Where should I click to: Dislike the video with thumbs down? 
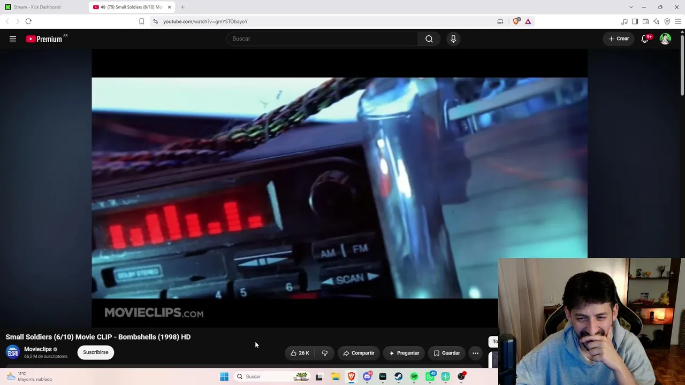click(x=324, y=353)
